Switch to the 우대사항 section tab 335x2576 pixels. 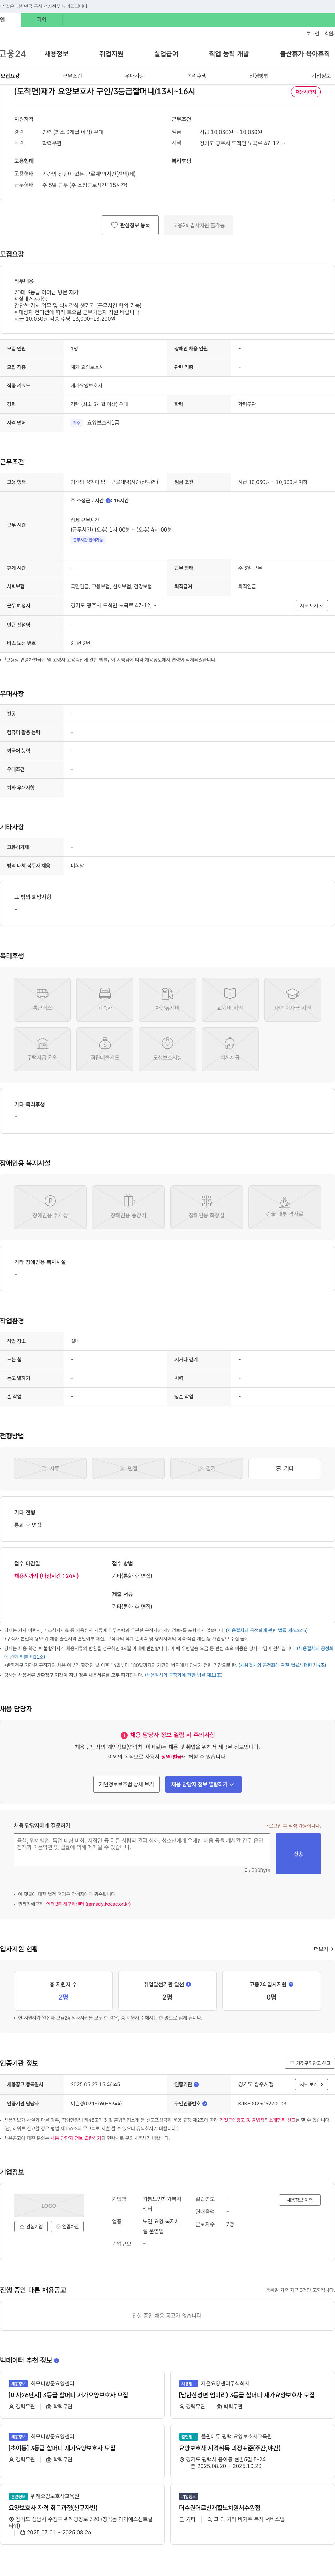pos(134,76)
